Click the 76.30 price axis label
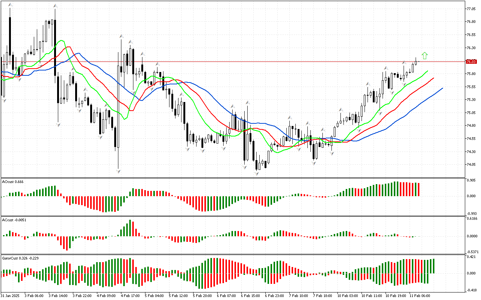The height and width of the screenshot is (300, 481). [x=471, y=48]
